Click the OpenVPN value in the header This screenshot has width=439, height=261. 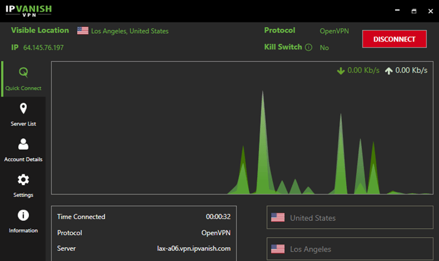pos(334,31)
